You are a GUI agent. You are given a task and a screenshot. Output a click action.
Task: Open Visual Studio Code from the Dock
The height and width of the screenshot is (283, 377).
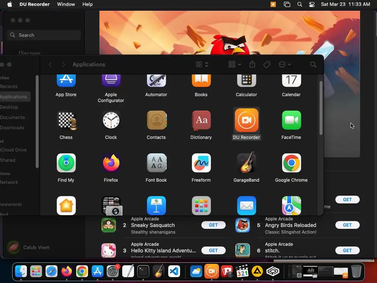tap(174, 272)
